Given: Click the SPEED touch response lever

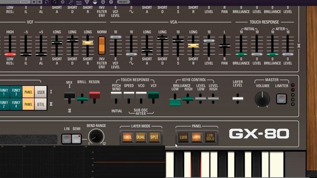Looking at the screenshot, I should pyautogui.click(x=129, y=95).
